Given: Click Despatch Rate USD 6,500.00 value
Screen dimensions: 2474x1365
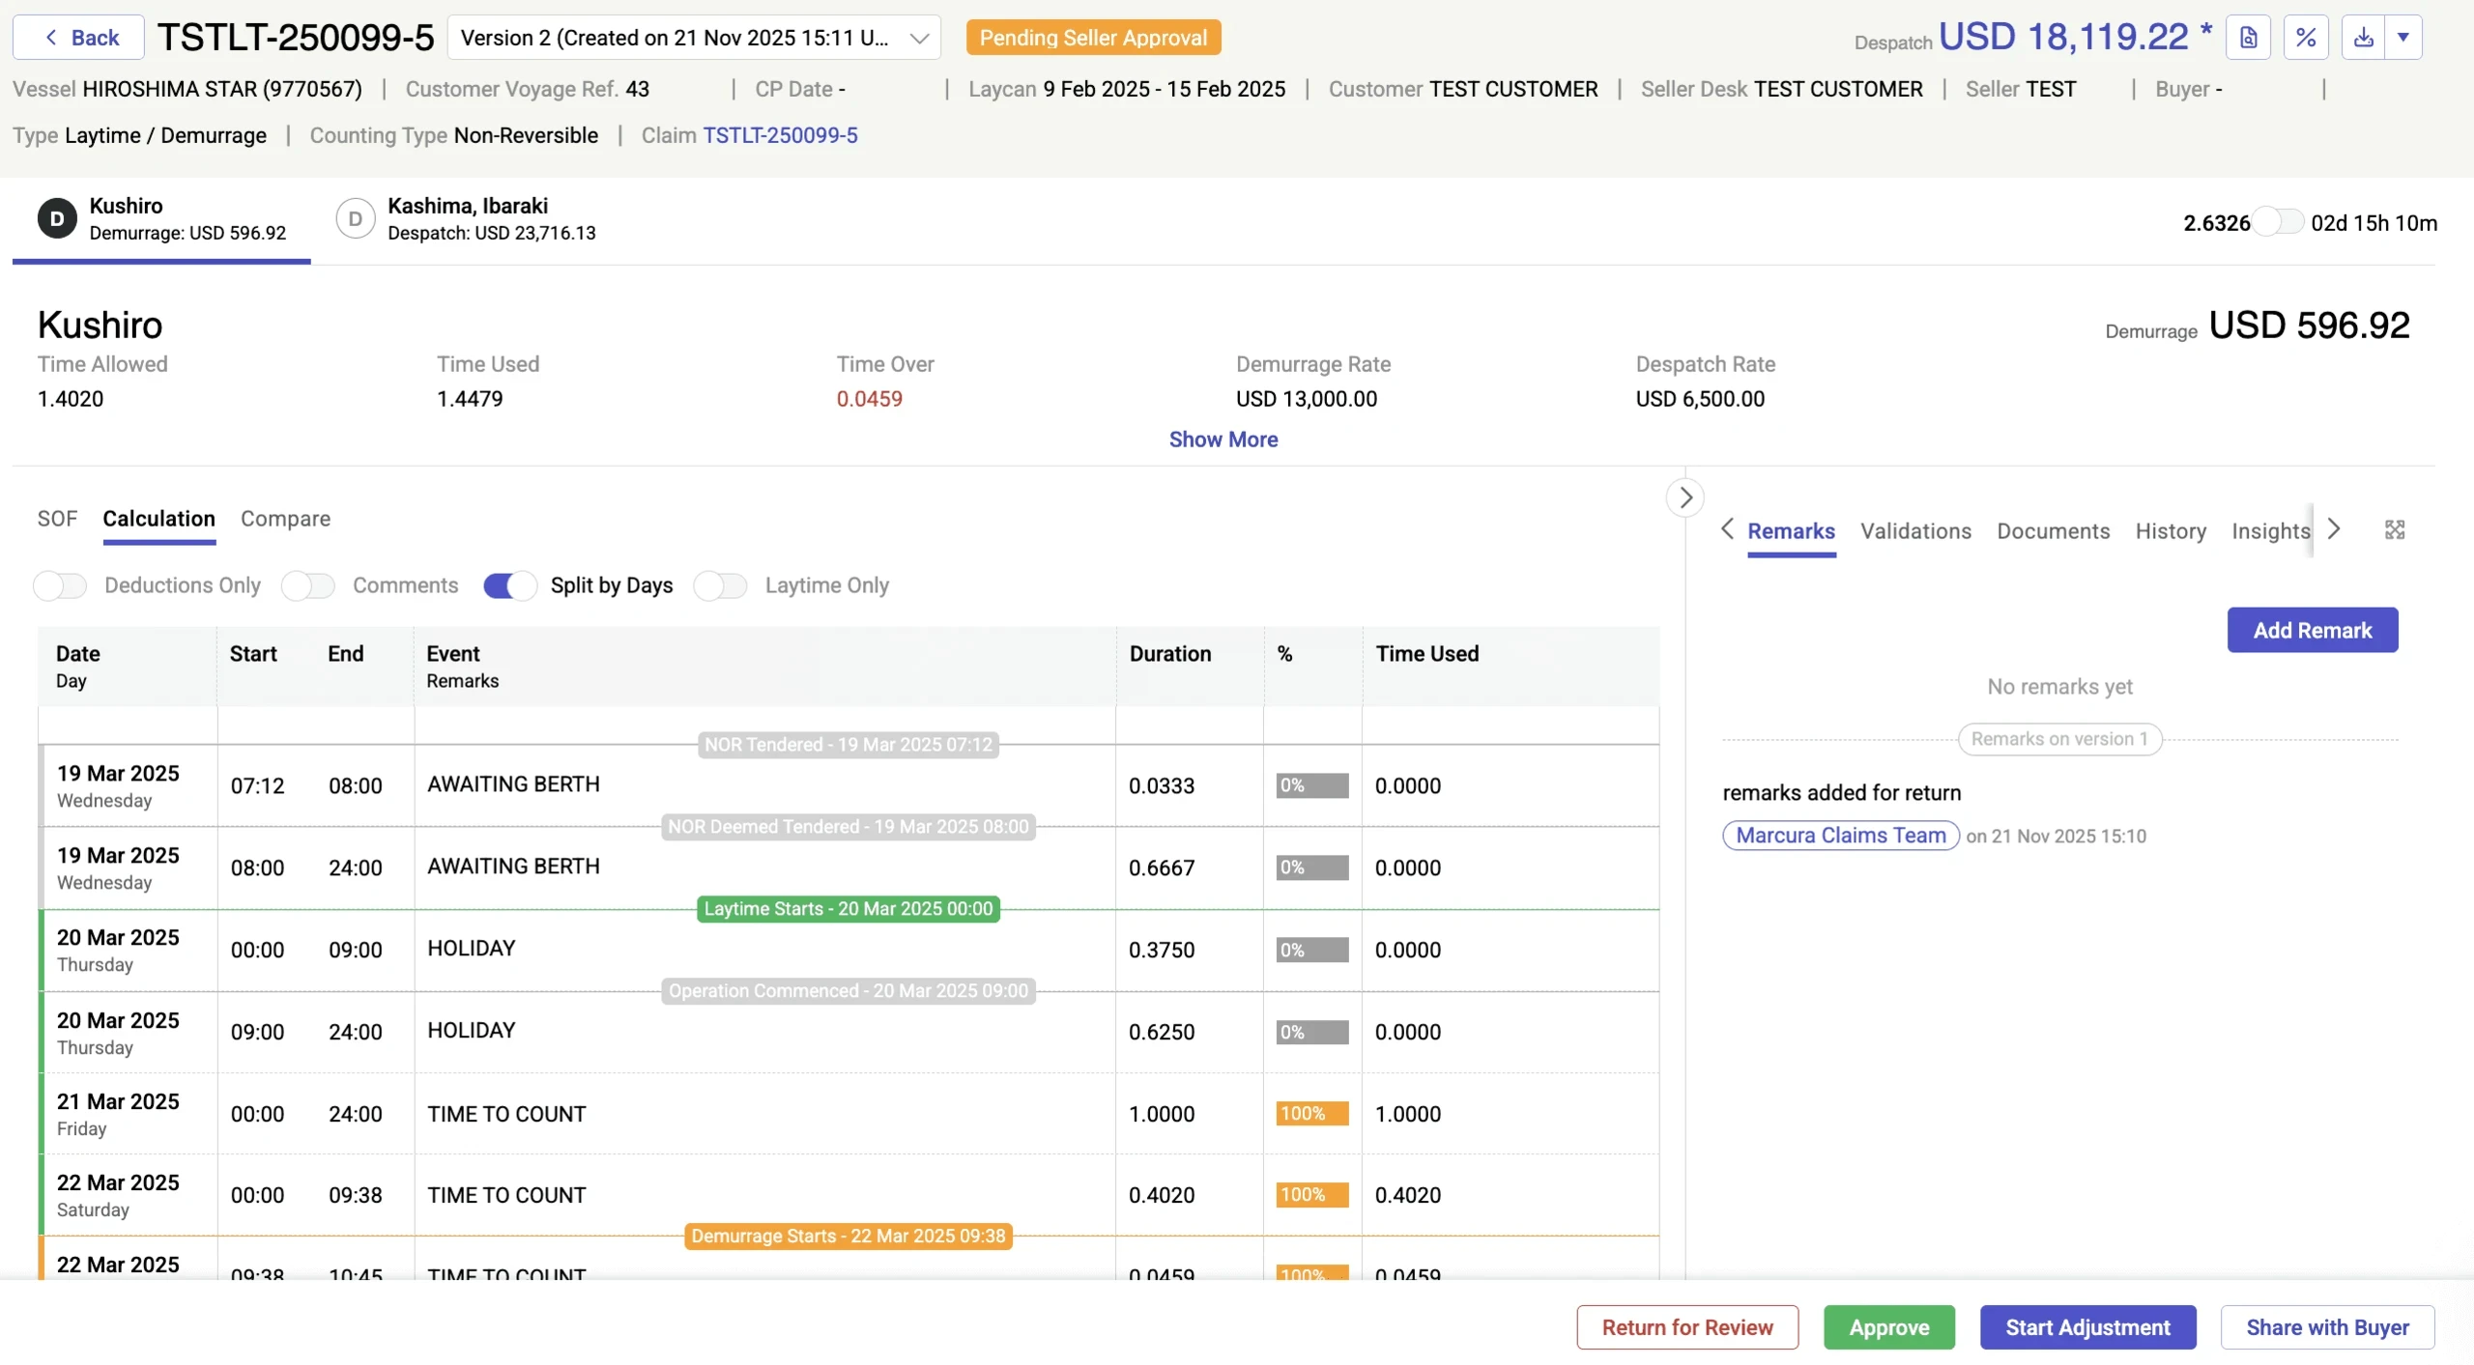Looking at the screenshot, I should [x=1700, y=399].
